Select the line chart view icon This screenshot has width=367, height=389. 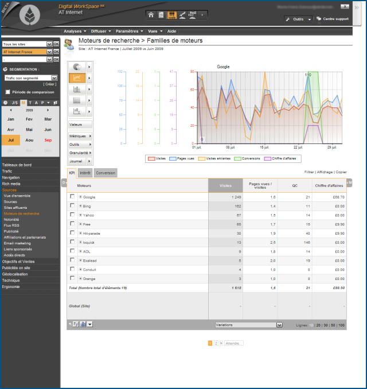(77, 78)
